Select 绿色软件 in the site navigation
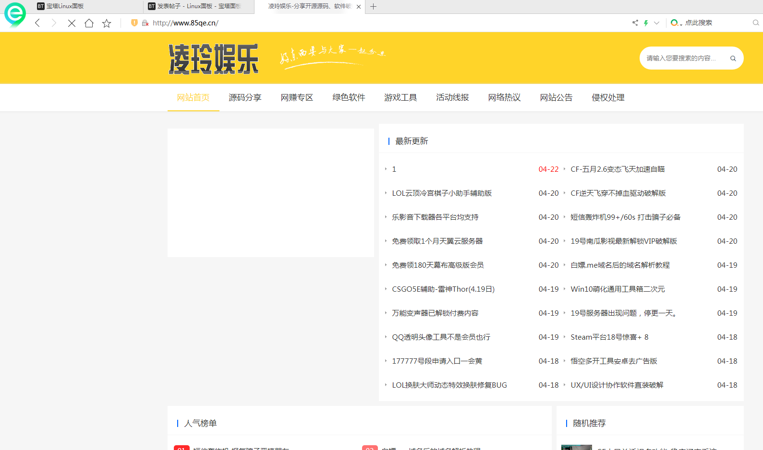Screen dimensions: 763x450 tap(349, 97)
